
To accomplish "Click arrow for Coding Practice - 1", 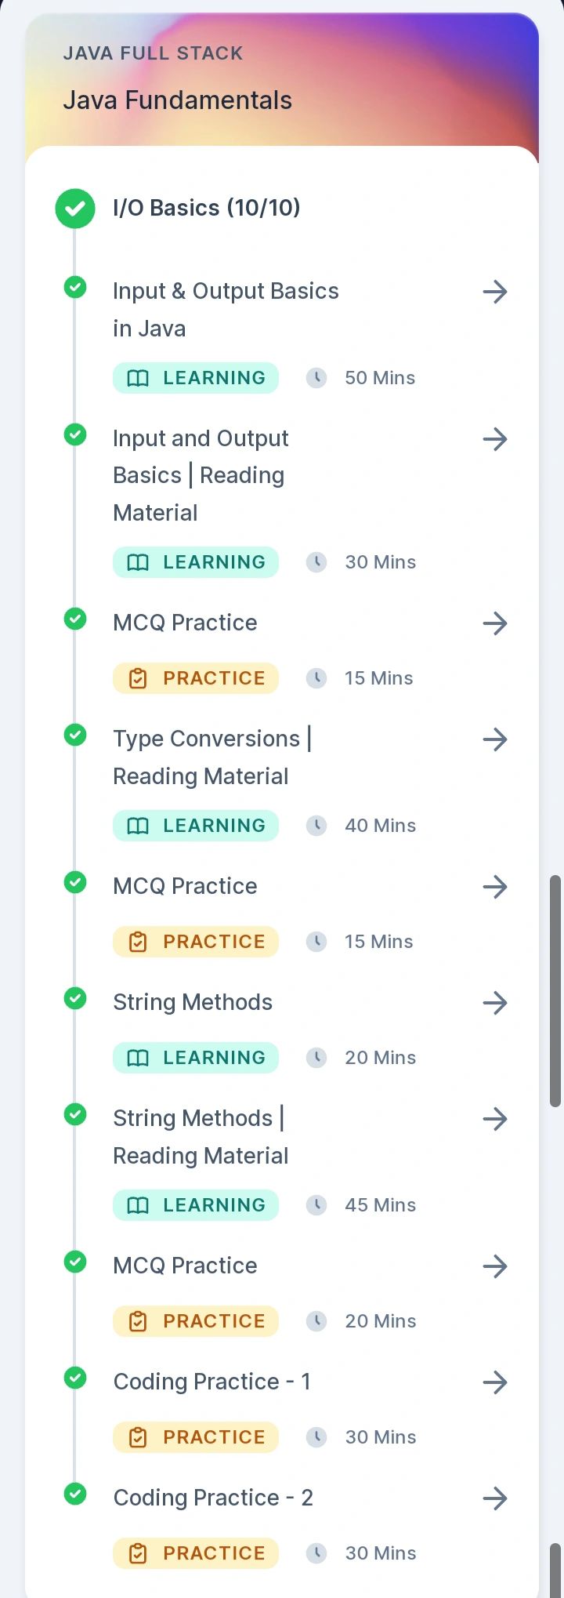I will click(x=495, y=1382).
